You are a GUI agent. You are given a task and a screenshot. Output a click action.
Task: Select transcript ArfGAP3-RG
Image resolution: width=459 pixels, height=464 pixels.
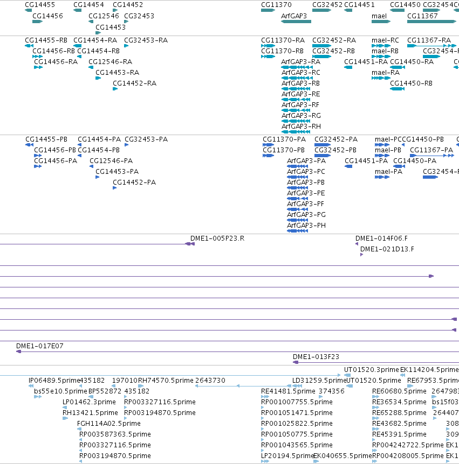coord(296,121)
